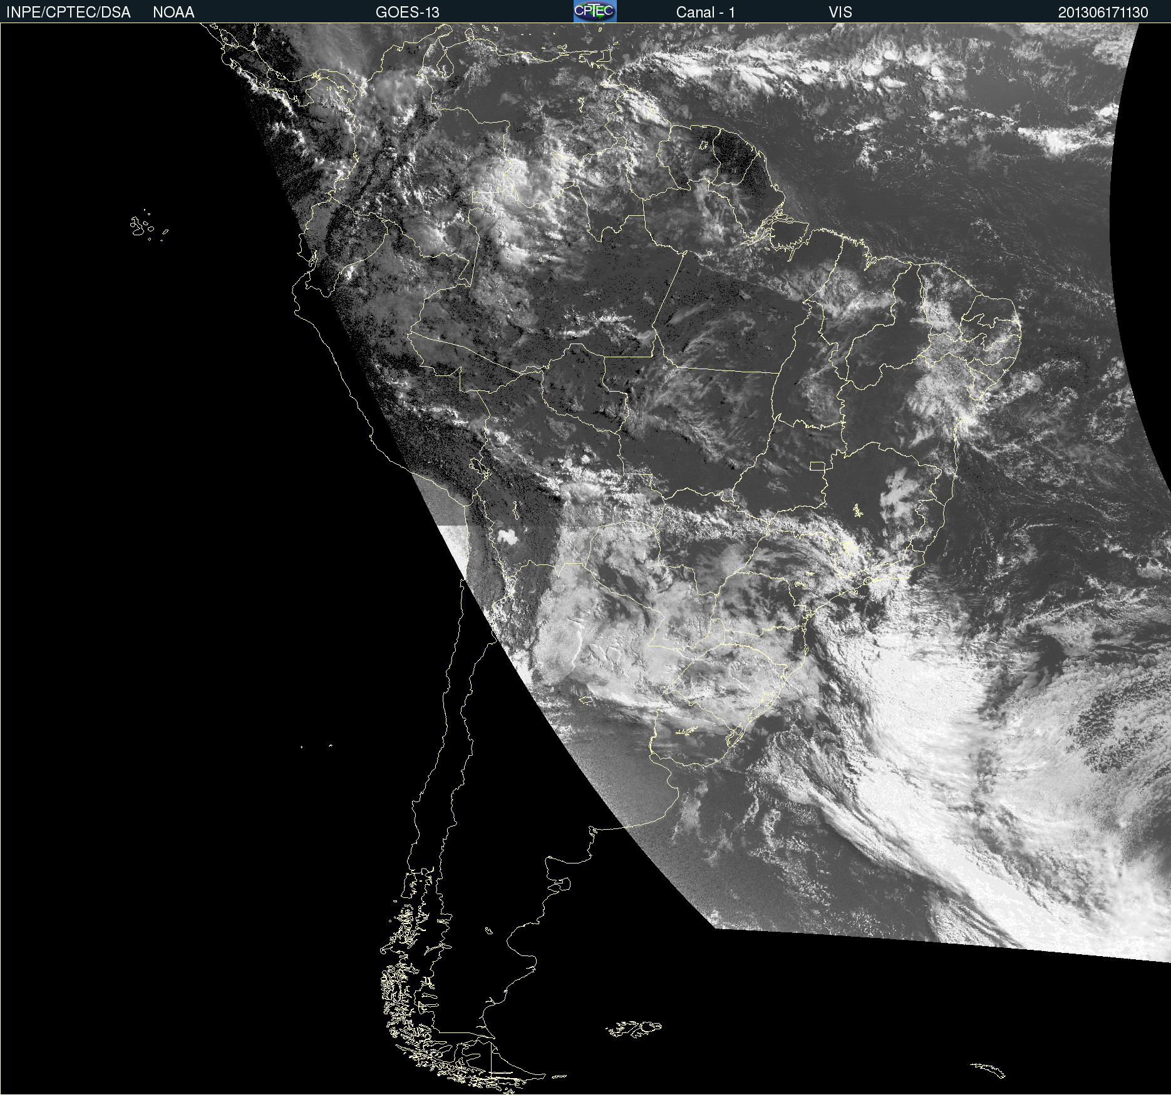The width and height of the screenshot is (1171, 1095).
Task: Click the Distrito Federal rectangle in Brazil
Action: pyautogui.click(x=817, y=466)
